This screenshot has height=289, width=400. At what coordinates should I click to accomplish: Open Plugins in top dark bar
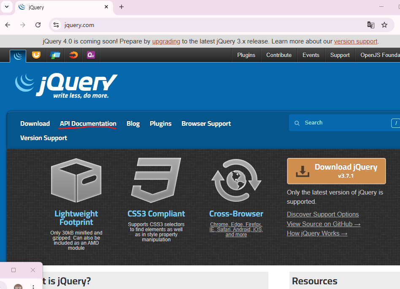click(246, 55)
